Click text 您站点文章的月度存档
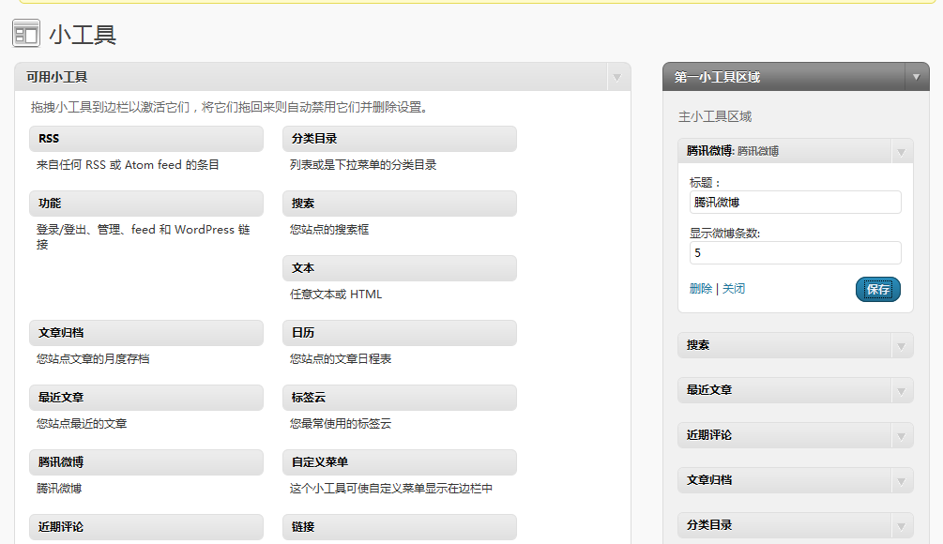This screenshot has height=544, width=943. click(93, 359)
